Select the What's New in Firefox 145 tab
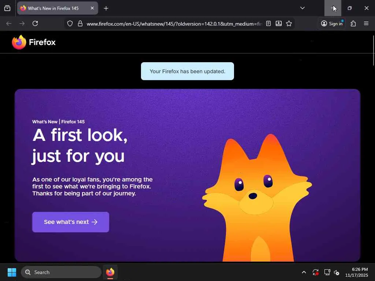375x281 pixels. coord(57,8)
